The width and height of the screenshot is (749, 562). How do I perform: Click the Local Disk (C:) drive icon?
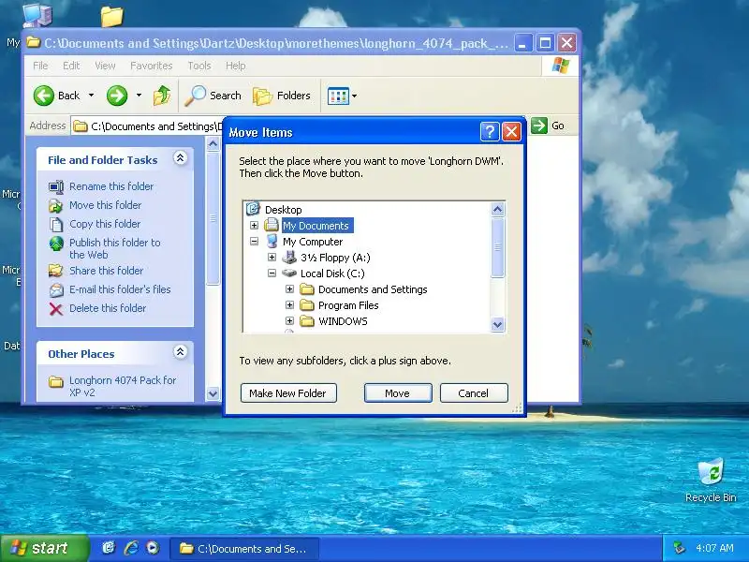click(x=289, y=273)
